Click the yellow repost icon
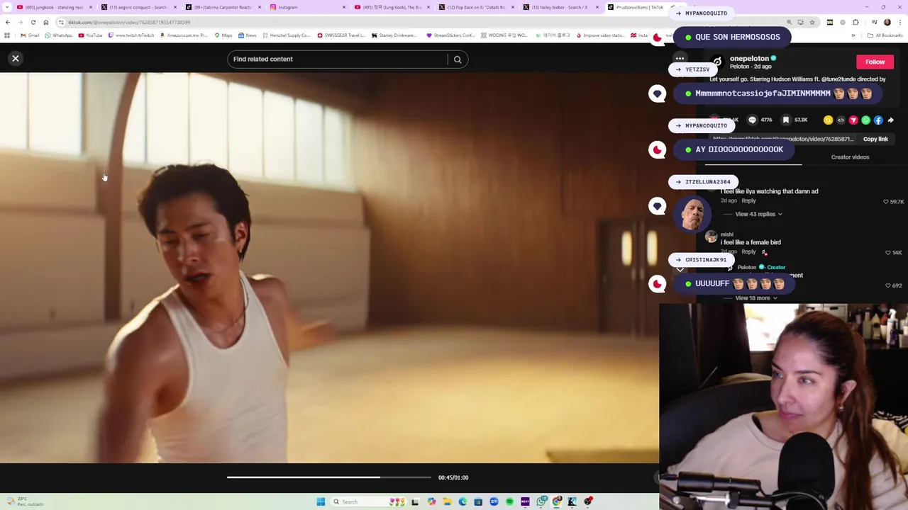 [828, 120]
